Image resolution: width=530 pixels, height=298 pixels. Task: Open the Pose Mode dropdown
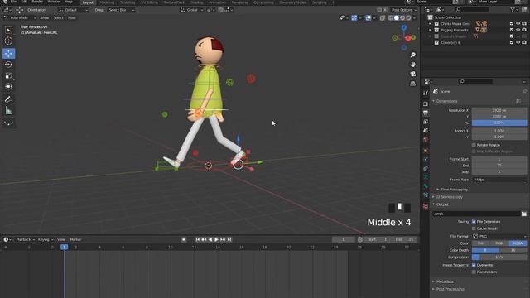click(x=19, y=17)
